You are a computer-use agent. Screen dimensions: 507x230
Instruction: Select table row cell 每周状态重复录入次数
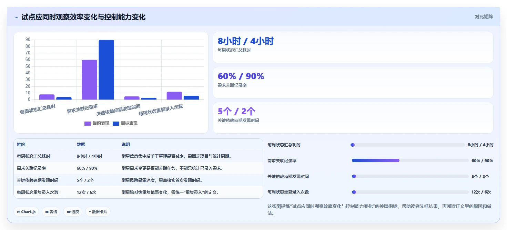click(x=38, y=192)
